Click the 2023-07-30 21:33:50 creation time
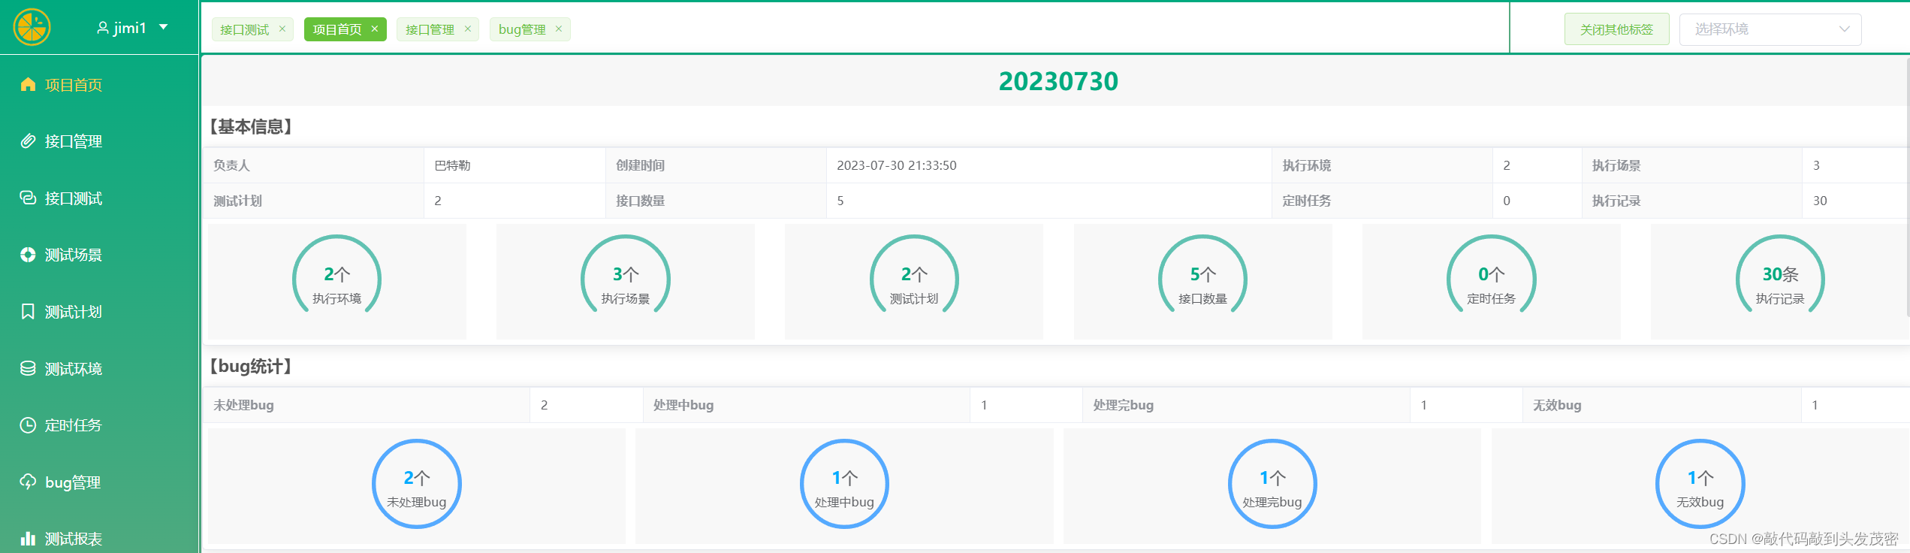Screen dimensions: 1910x553 point(897,165)
